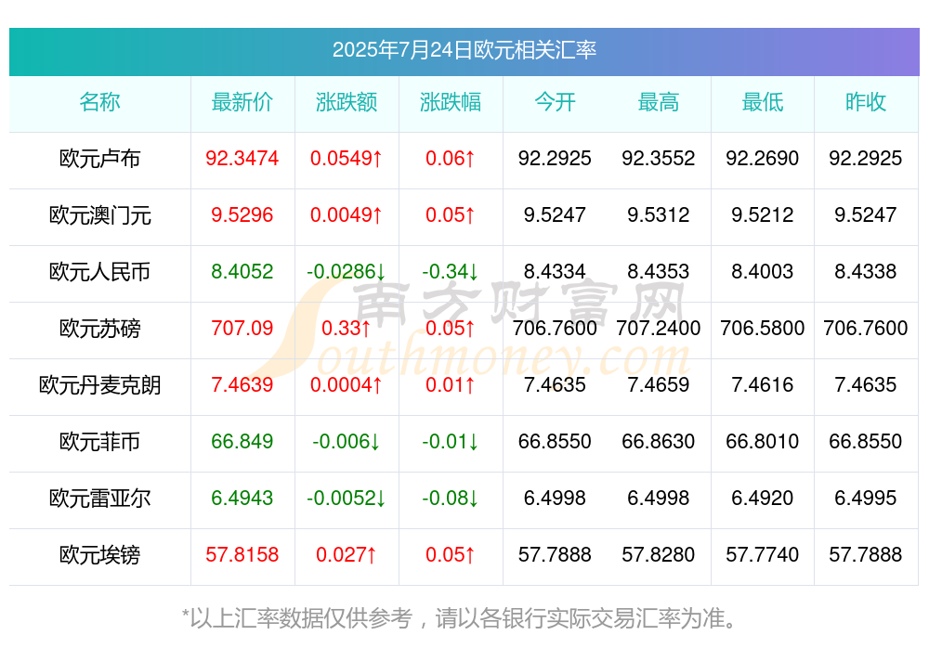The height and width of the screenshot is (648, 929).
Task: Click latest price 92.3474
Action: coord(242,158)
